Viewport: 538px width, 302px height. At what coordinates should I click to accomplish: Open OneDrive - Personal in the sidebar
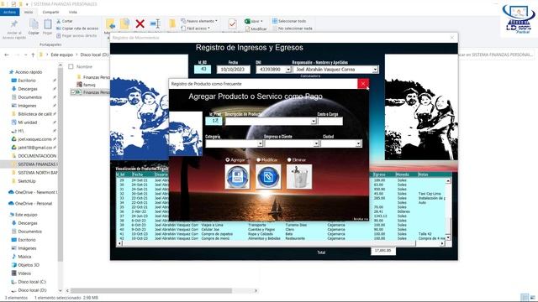[34, 203]
